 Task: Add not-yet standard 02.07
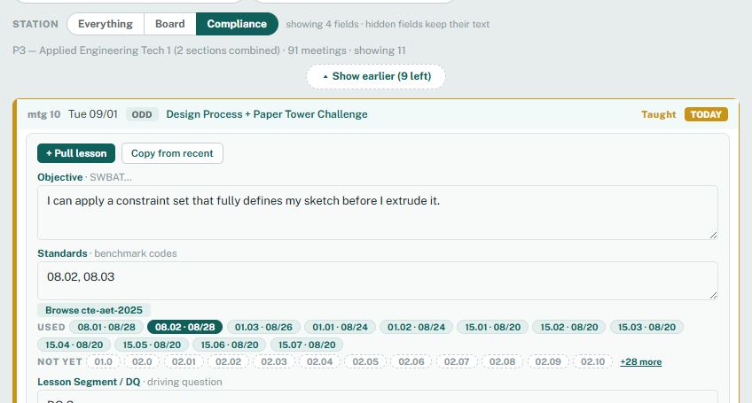[x=457, y=361]
